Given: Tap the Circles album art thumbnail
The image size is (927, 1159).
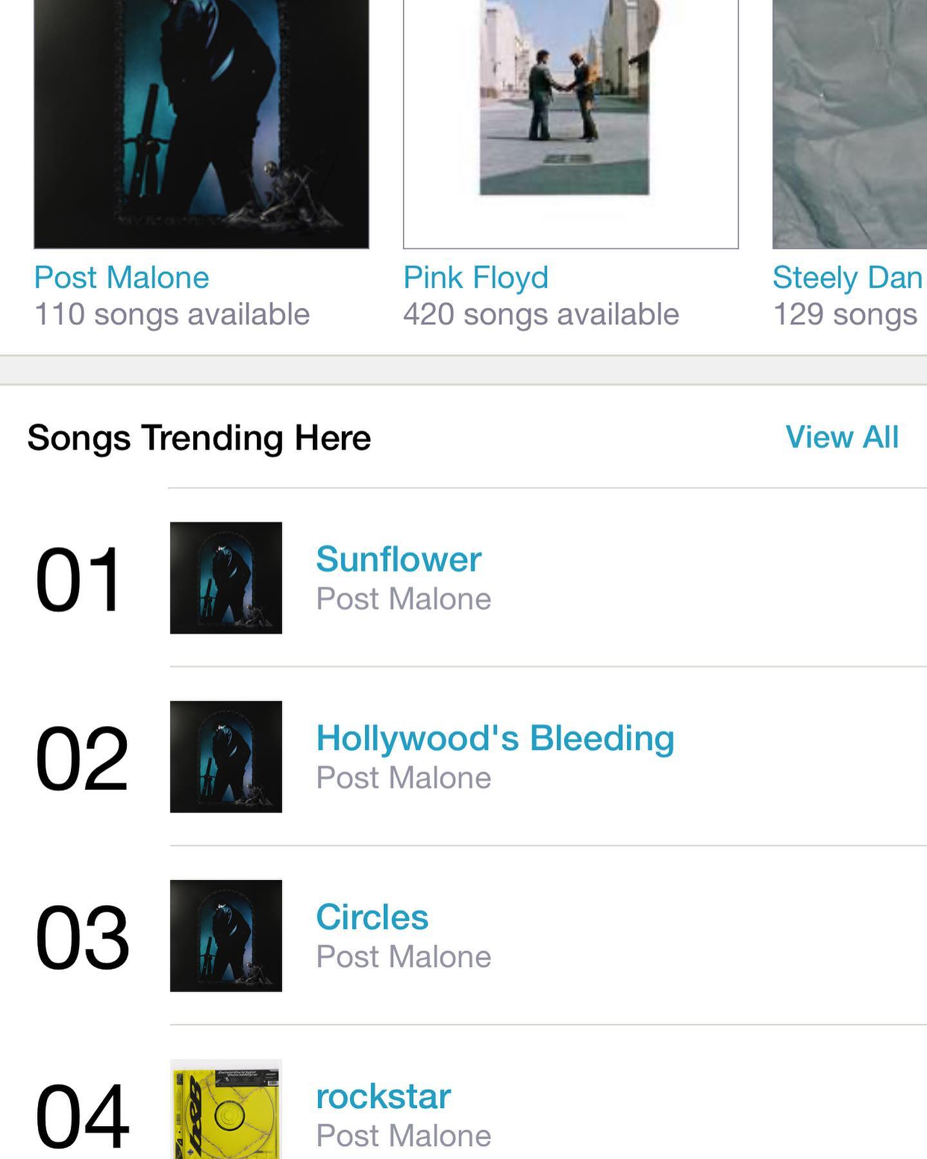Looking at the screenshot, I should click(x=226, y=936).
